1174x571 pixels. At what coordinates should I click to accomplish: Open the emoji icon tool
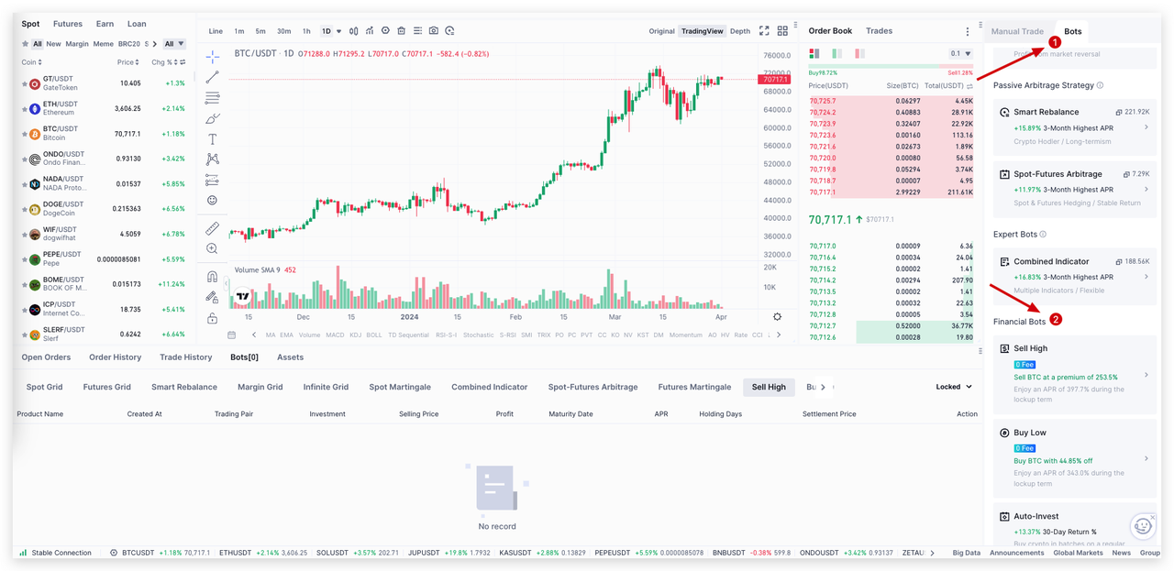pyautogui.click(x=213, y=200)
